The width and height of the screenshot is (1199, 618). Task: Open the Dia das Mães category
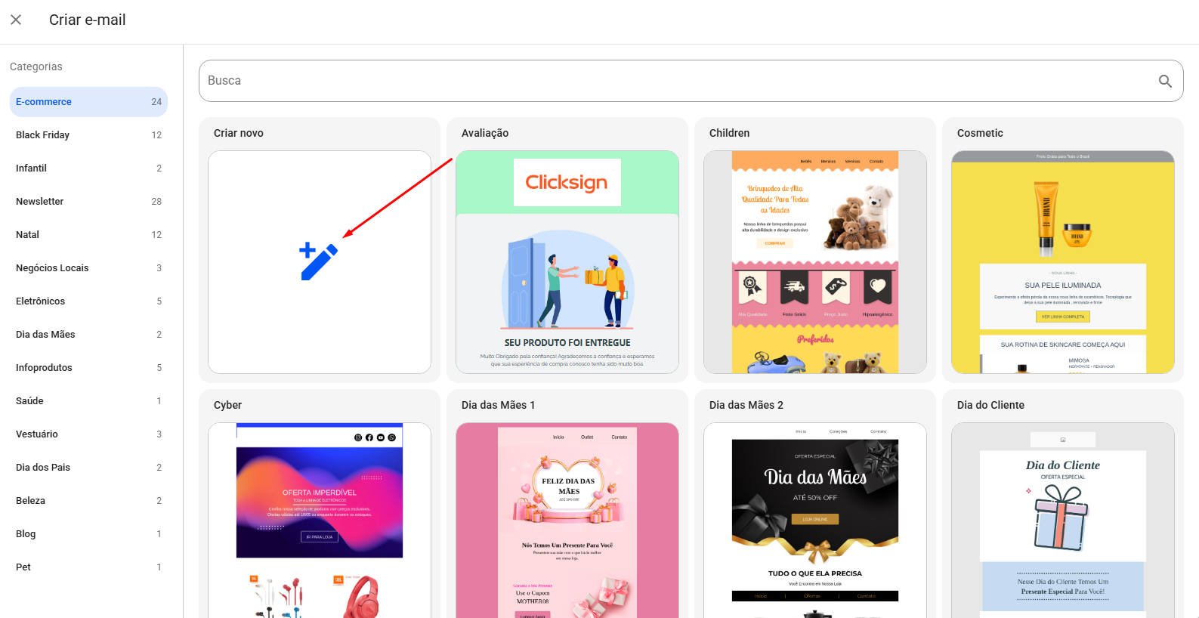pyautogui.click(x=88, y=335)
